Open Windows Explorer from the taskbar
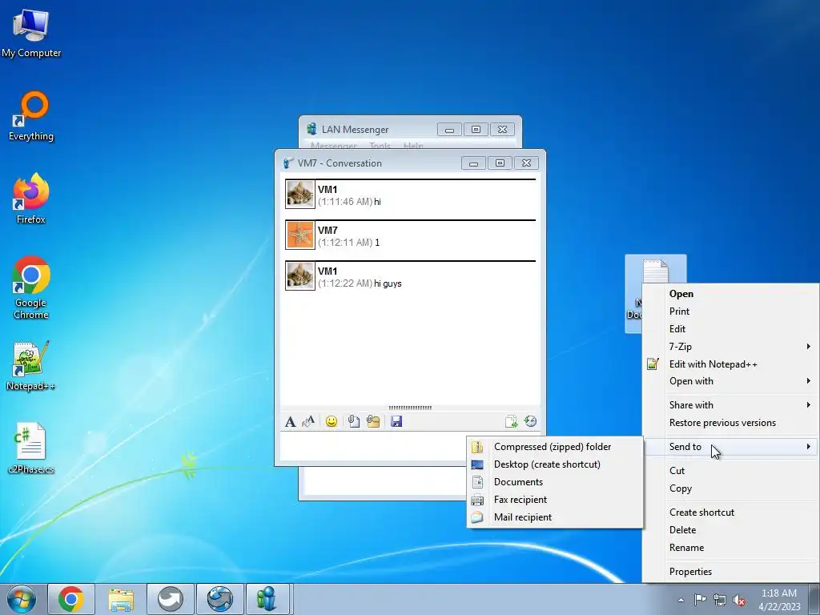Viewport: 820px width, 615px height. tap(121, 599)
